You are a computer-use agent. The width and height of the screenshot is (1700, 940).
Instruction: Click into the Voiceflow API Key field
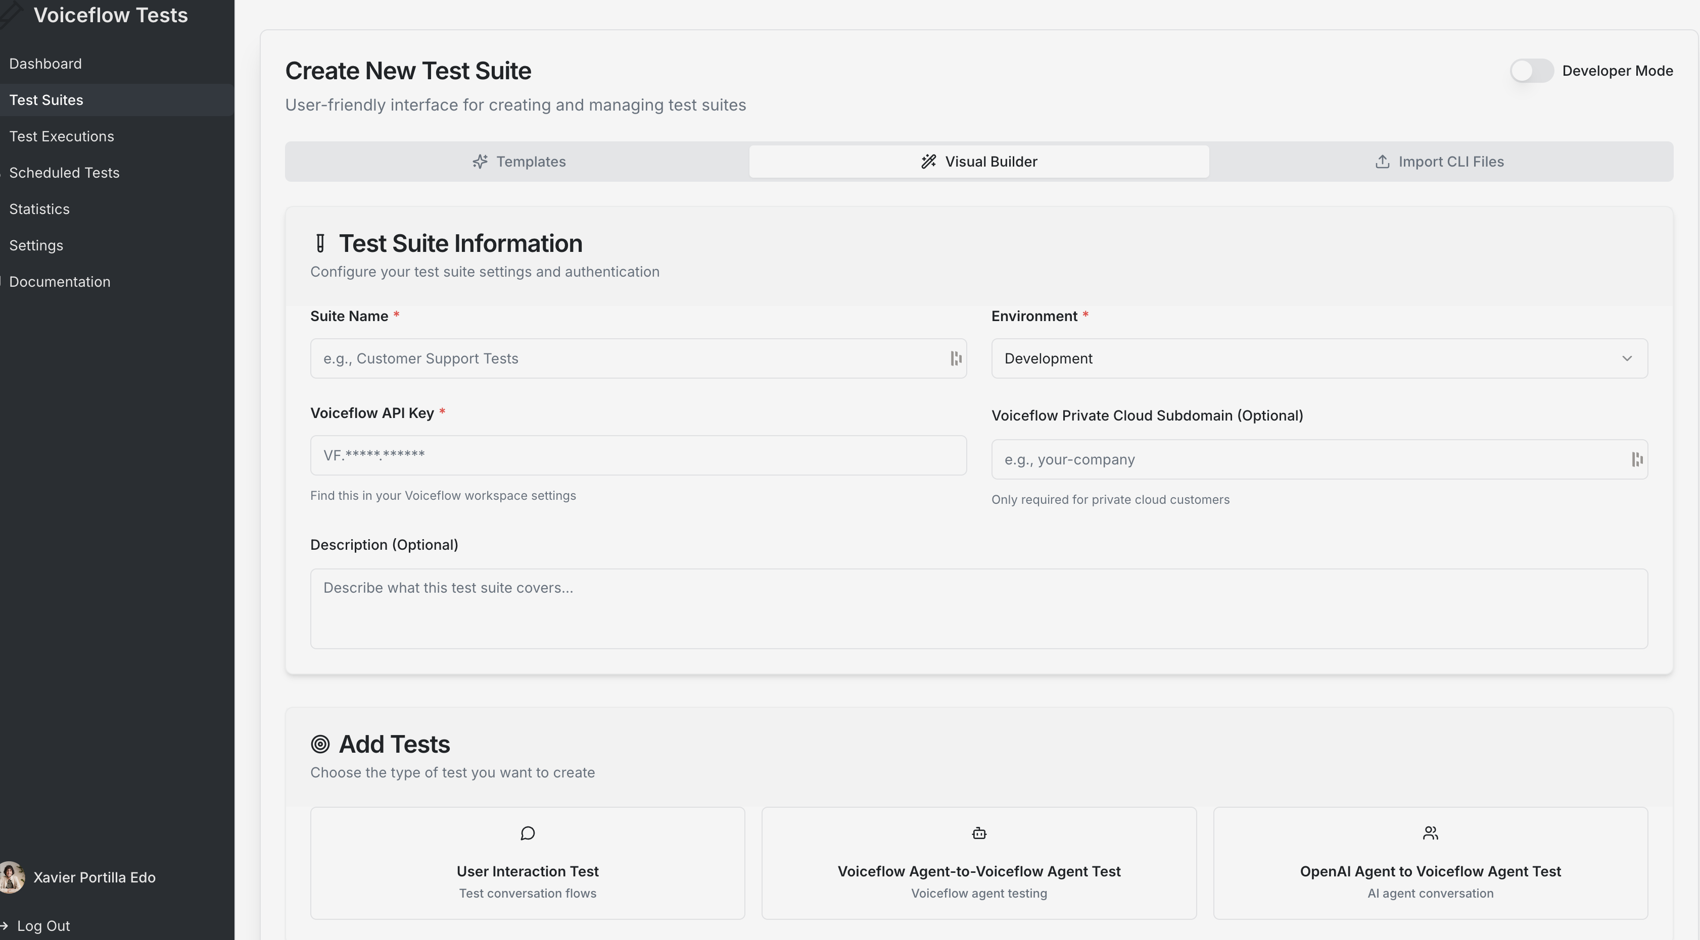coord(638,455)
